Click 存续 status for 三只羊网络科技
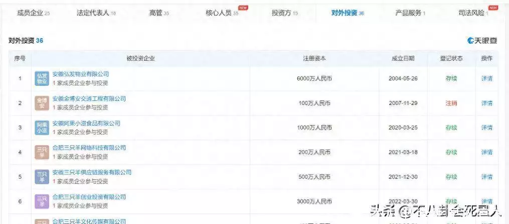Screen dimensions: 509x224 pyautogui.click(x=451, y=152)
